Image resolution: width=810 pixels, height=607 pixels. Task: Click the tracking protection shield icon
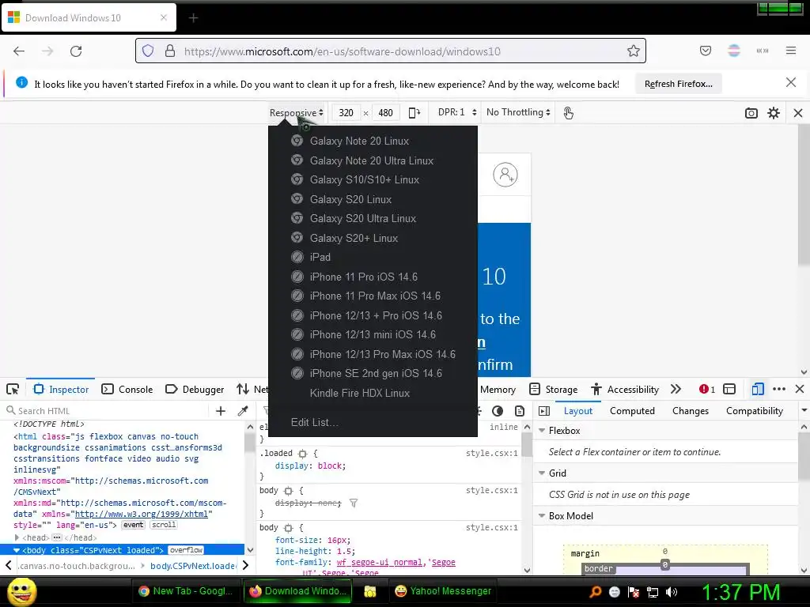tap(148, 51)
